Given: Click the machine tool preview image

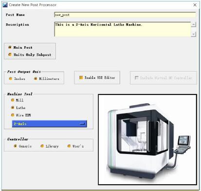Looking at the screenshot, I should point(147,139).
